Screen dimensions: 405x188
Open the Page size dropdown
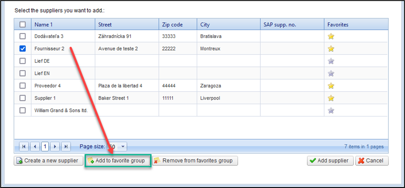click(123, 147)
